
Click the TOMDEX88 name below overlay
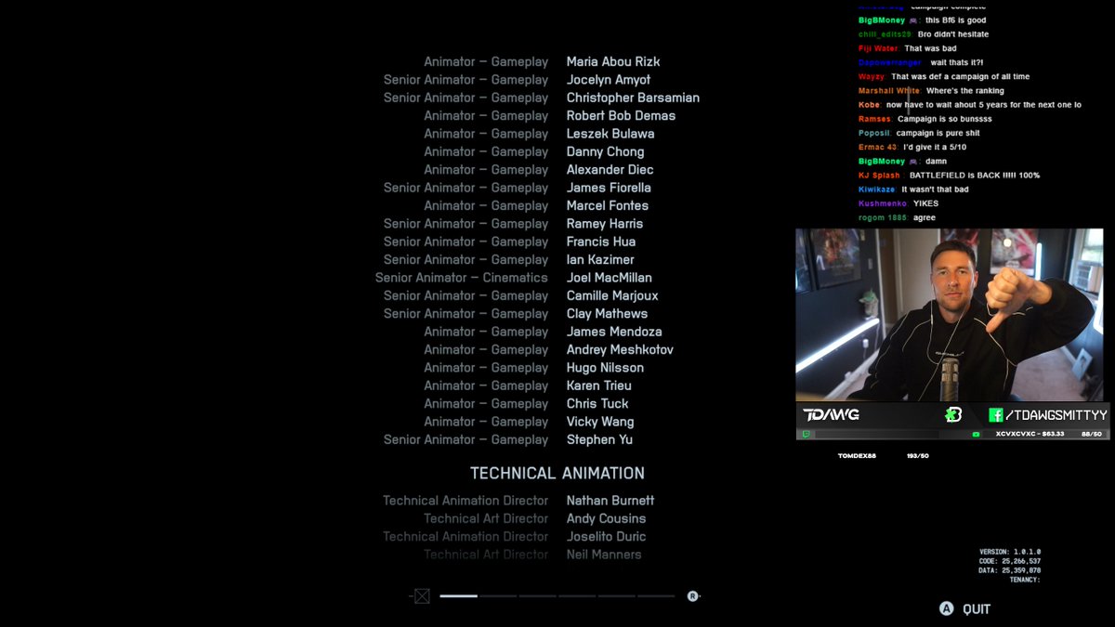[x=857, y=456]
